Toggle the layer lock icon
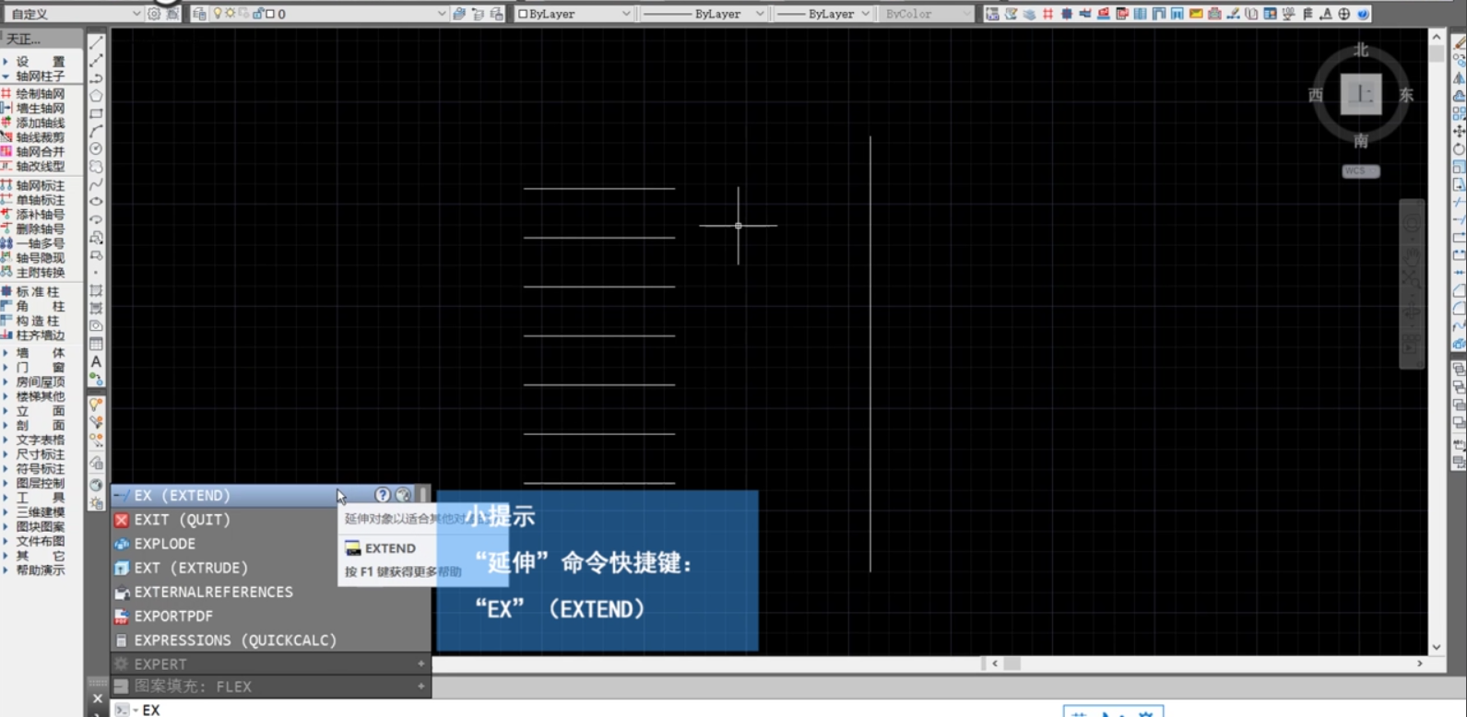This screenshot has width=1467, height=717. [x=257, y=14]
